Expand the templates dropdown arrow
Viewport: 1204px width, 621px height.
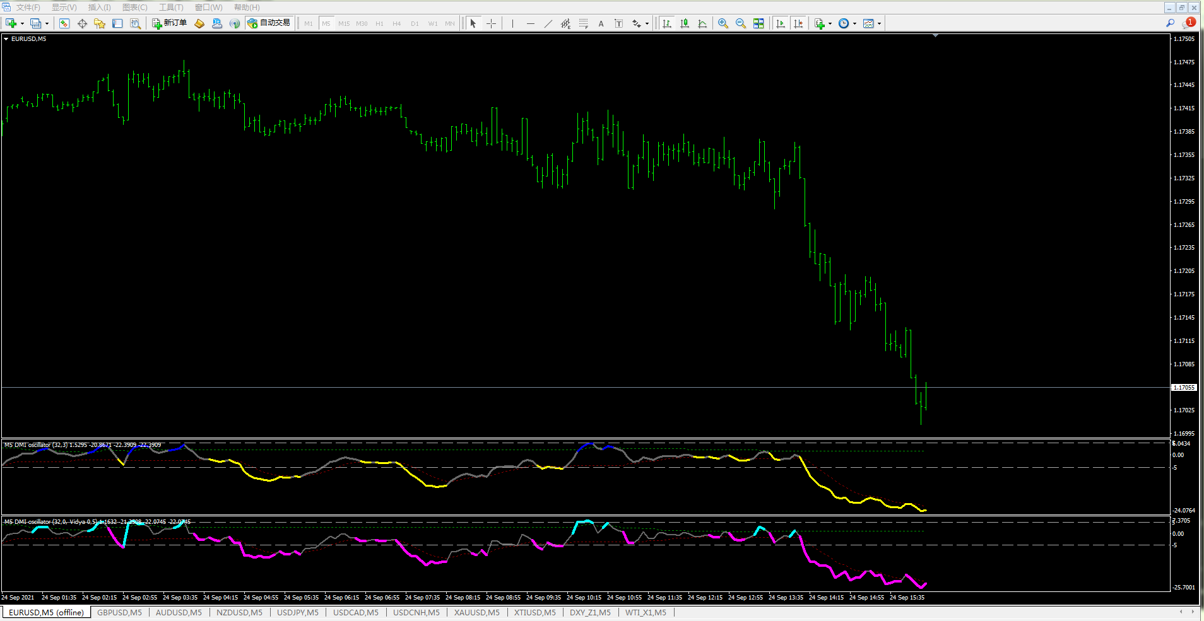click(x=879, y=24)
